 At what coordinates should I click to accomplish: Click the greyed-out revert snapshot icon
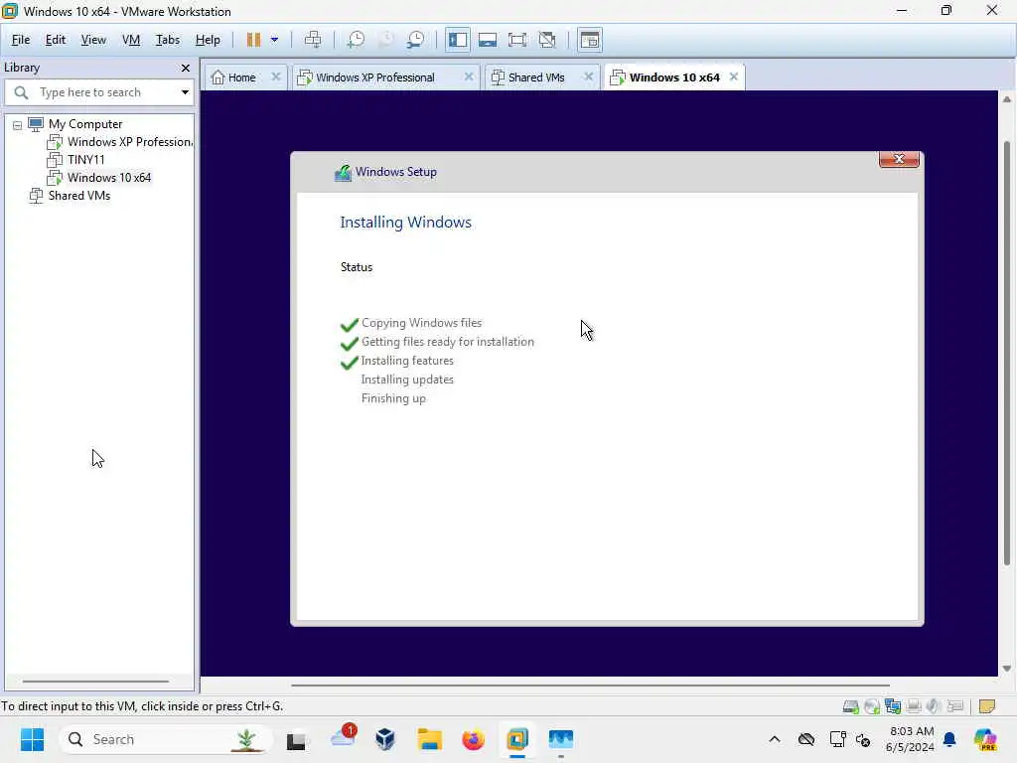tap(386, 40)
